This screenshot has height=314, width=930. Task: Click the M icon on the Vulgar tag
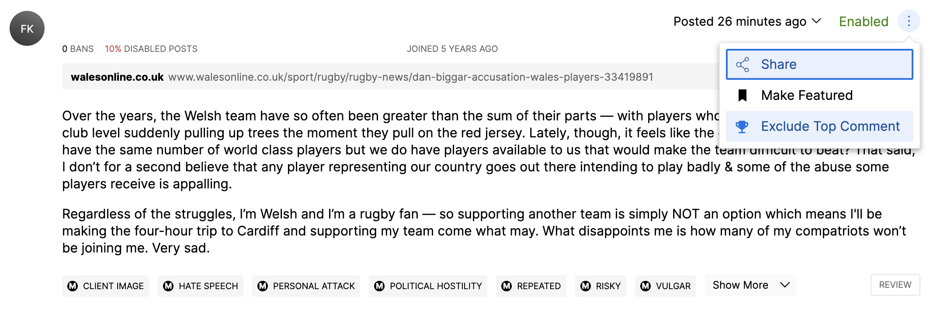[645, 286]
